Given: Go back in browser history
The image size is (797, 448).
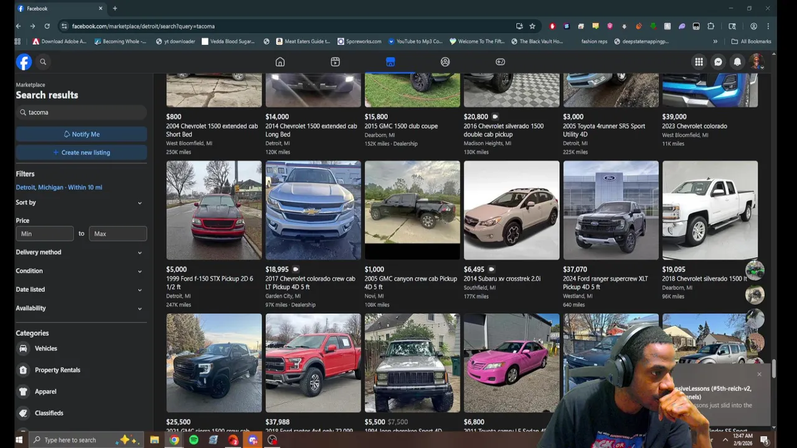Looking at the screenshot, I should tap(18, 26).
